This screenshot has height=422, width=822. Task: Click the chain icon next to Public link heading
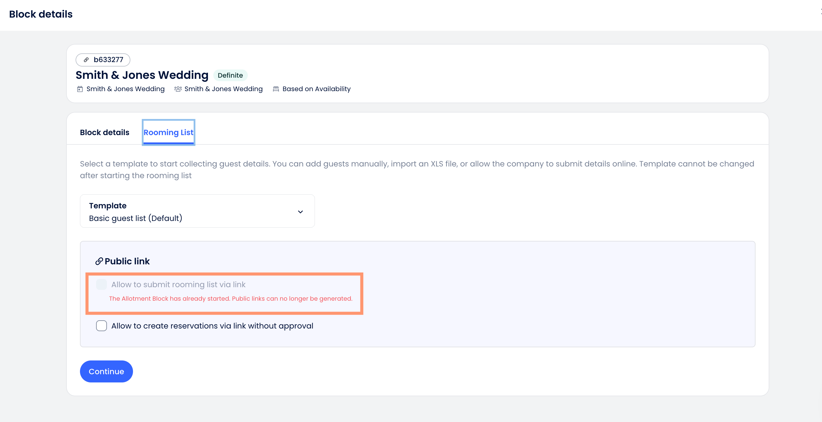99,261
